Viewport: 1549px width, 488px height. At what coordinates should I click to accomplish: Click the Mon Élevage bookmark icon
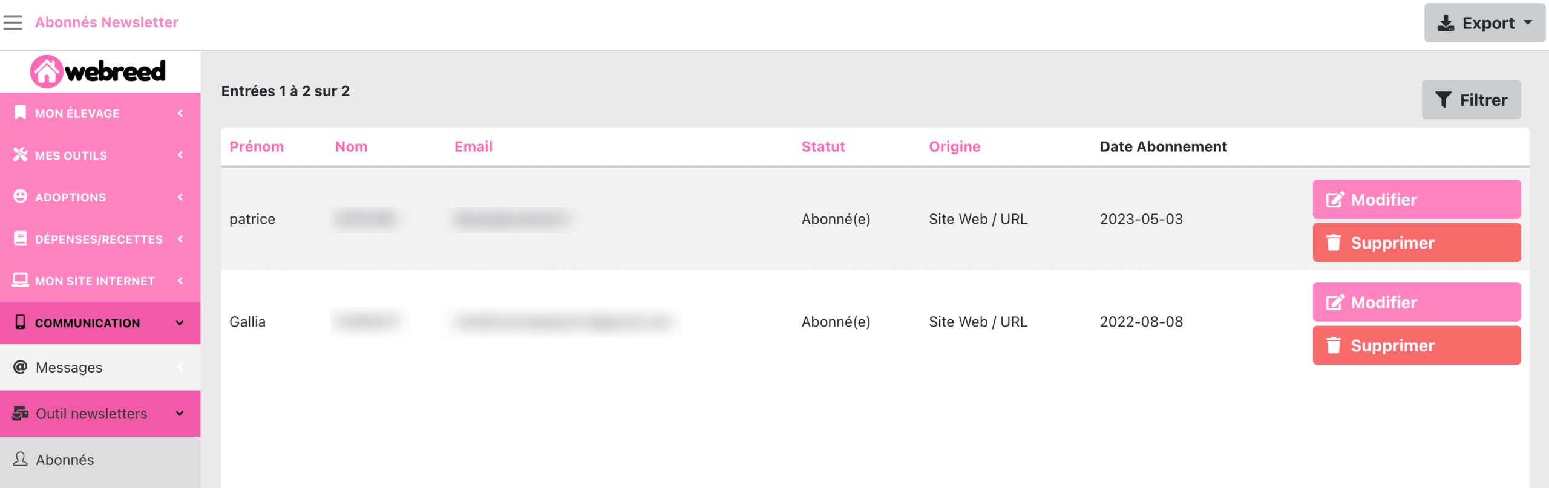click(20, 112)
